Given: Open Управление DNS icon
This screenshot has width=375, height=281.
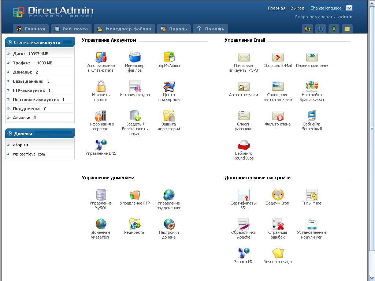Looking at the screenshot, I should point(101,145).
